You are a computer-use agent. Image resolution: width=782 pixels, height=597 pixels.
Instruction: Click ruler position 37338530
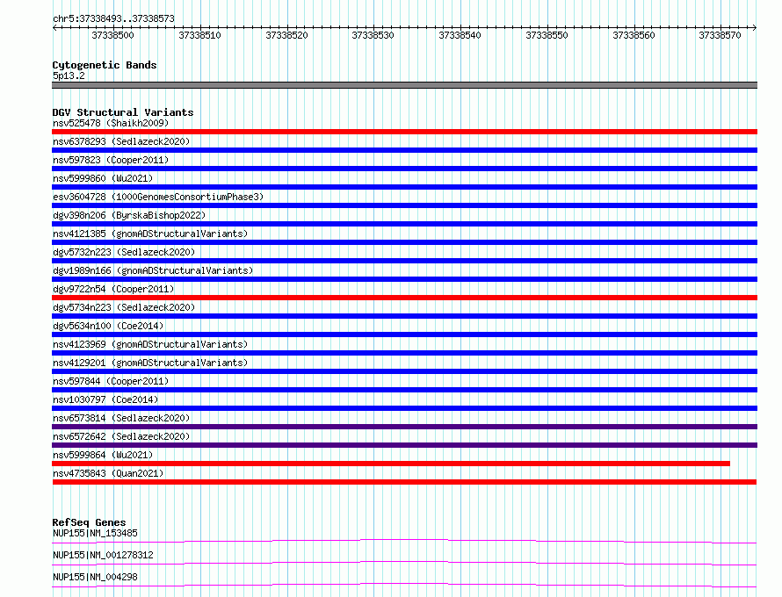(373, 35)
